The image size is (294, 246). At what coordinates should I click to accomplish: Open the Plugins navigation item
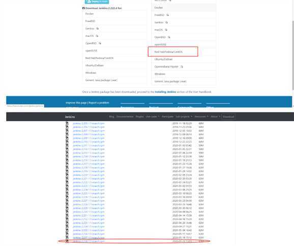click(x=139, y=117)
